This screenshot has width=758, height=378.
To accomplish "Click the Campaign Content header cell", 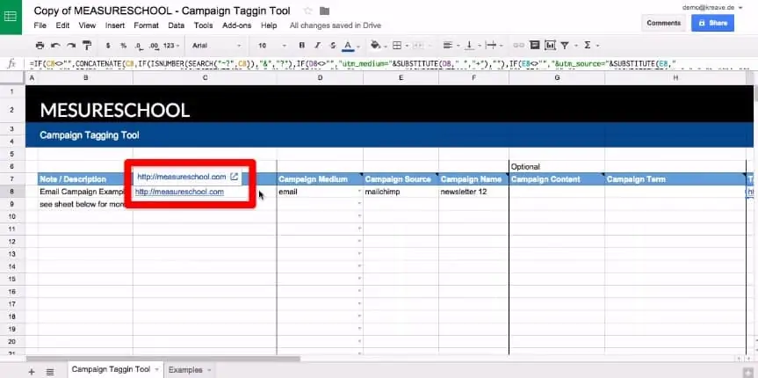I will (557, 179).
